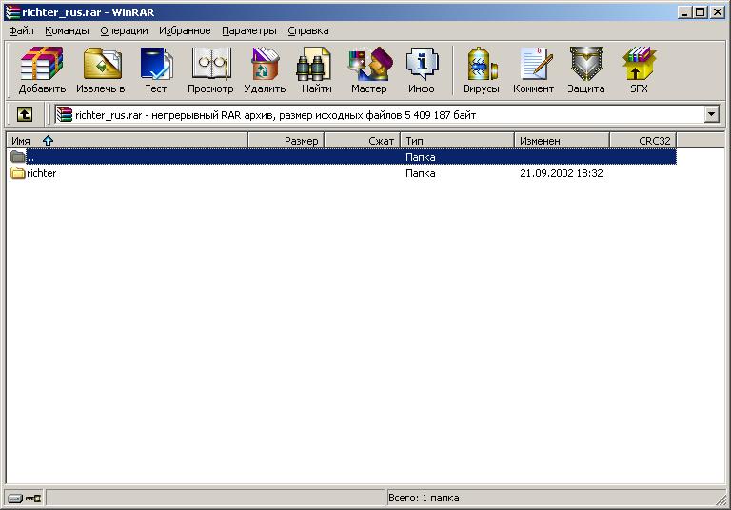
Task: Open the Справка menu
Action: point(308,30)
